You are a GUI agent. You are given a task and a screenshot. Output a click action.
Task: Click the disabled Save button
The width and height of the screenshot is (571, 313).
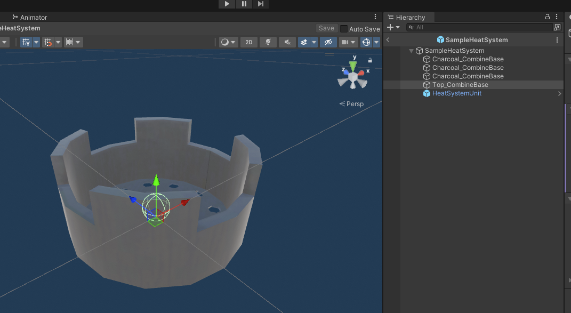pos(326,28)
